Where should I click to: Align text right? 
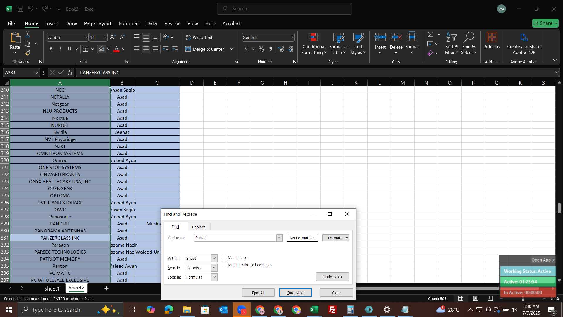click(x=155, y=49)
